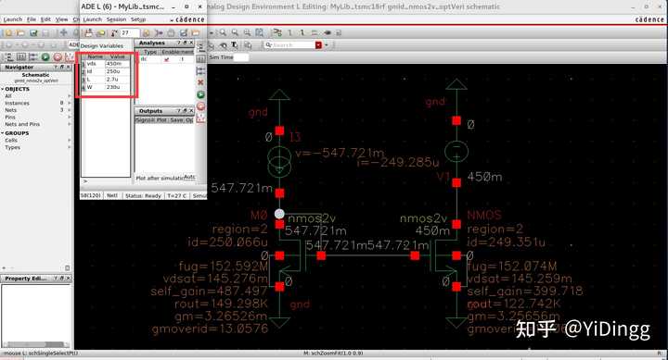Open the Edit menu in schematic editor

(x=45, y=19)
